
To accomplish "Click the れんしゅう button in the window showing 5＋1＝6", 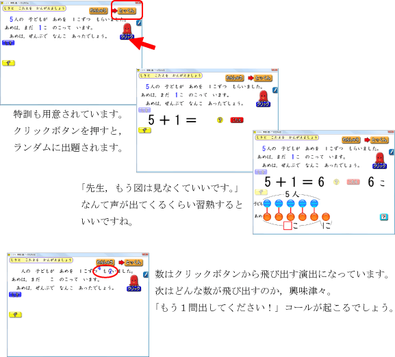I will click(x=351, y=140).
